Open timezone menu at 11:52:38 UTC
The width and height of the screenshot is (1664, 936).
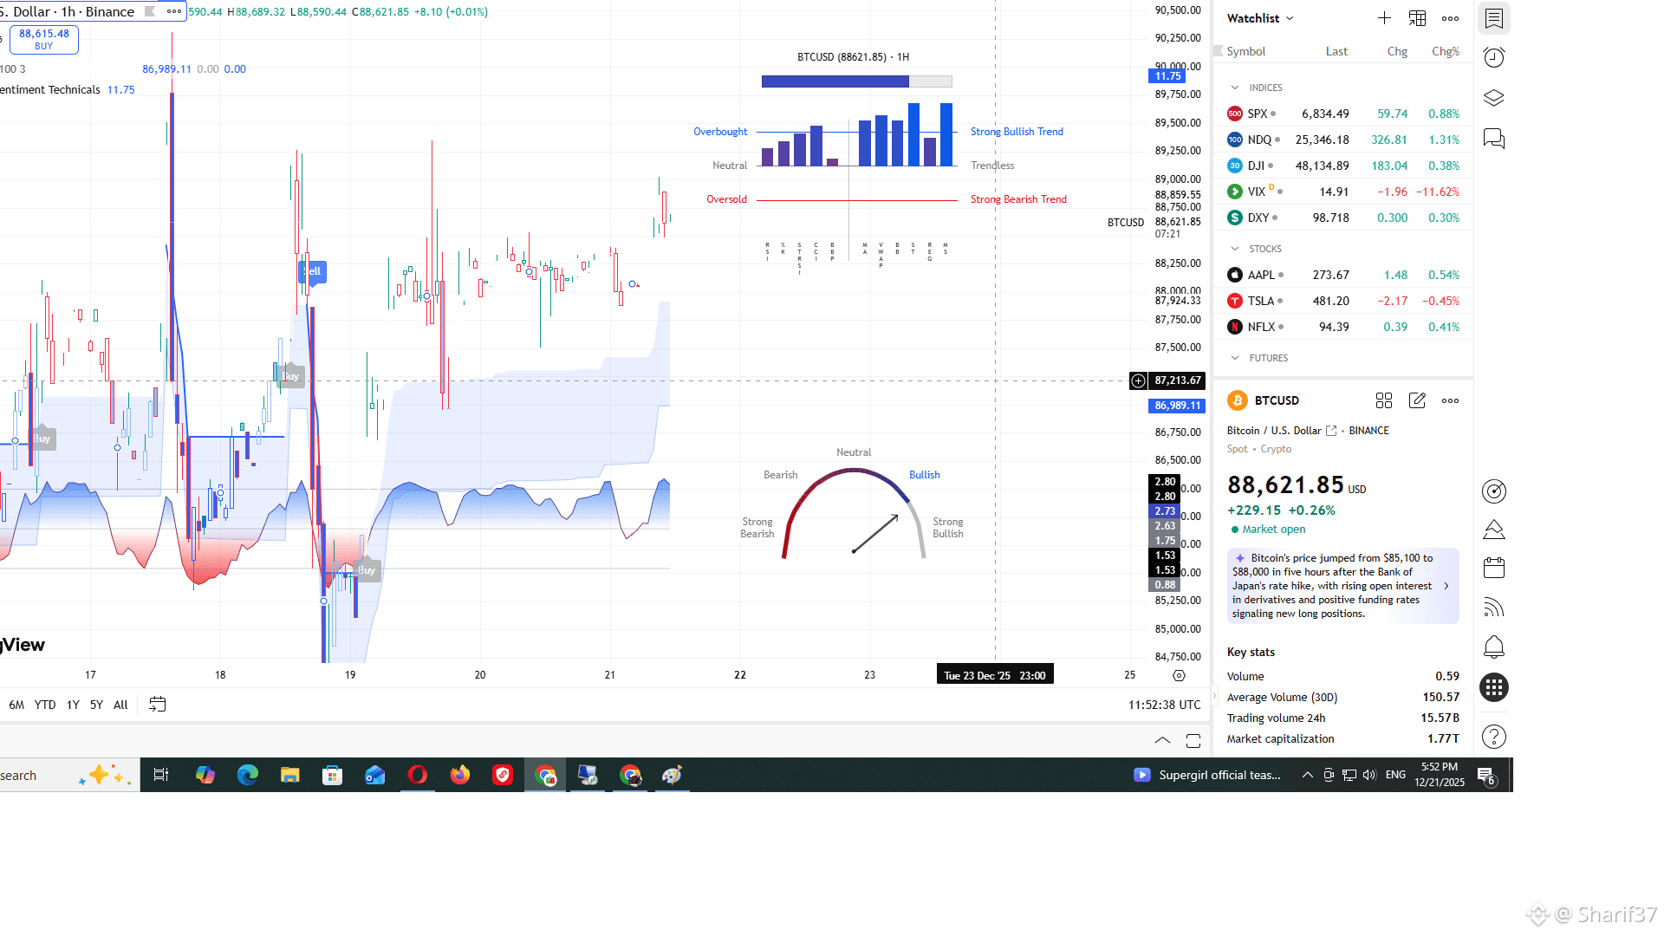click(x=1164, y=705)
